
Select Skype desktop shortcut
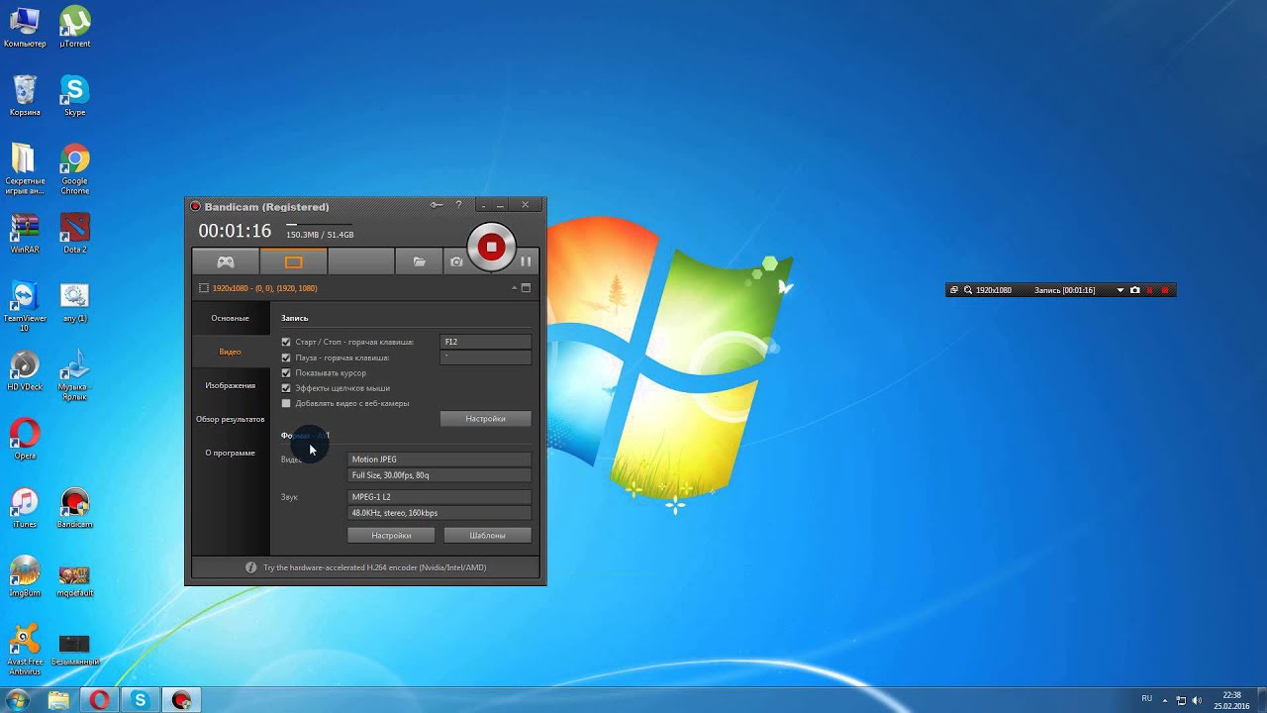(74, 95)
